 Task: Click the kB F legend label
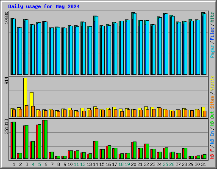(212, 154)
